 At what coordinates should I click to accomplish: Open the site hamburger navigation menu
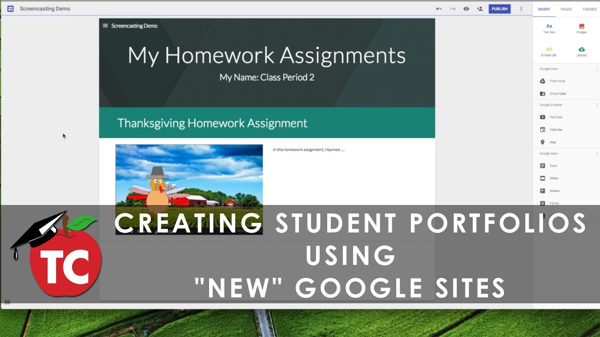(105, 26)
